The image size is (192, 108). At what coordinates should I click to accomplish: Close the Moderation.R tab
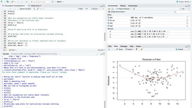(42, 6)
